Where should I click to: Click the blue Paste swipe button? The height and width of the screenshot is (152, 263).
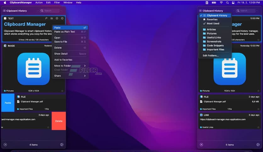click(8, 103)
